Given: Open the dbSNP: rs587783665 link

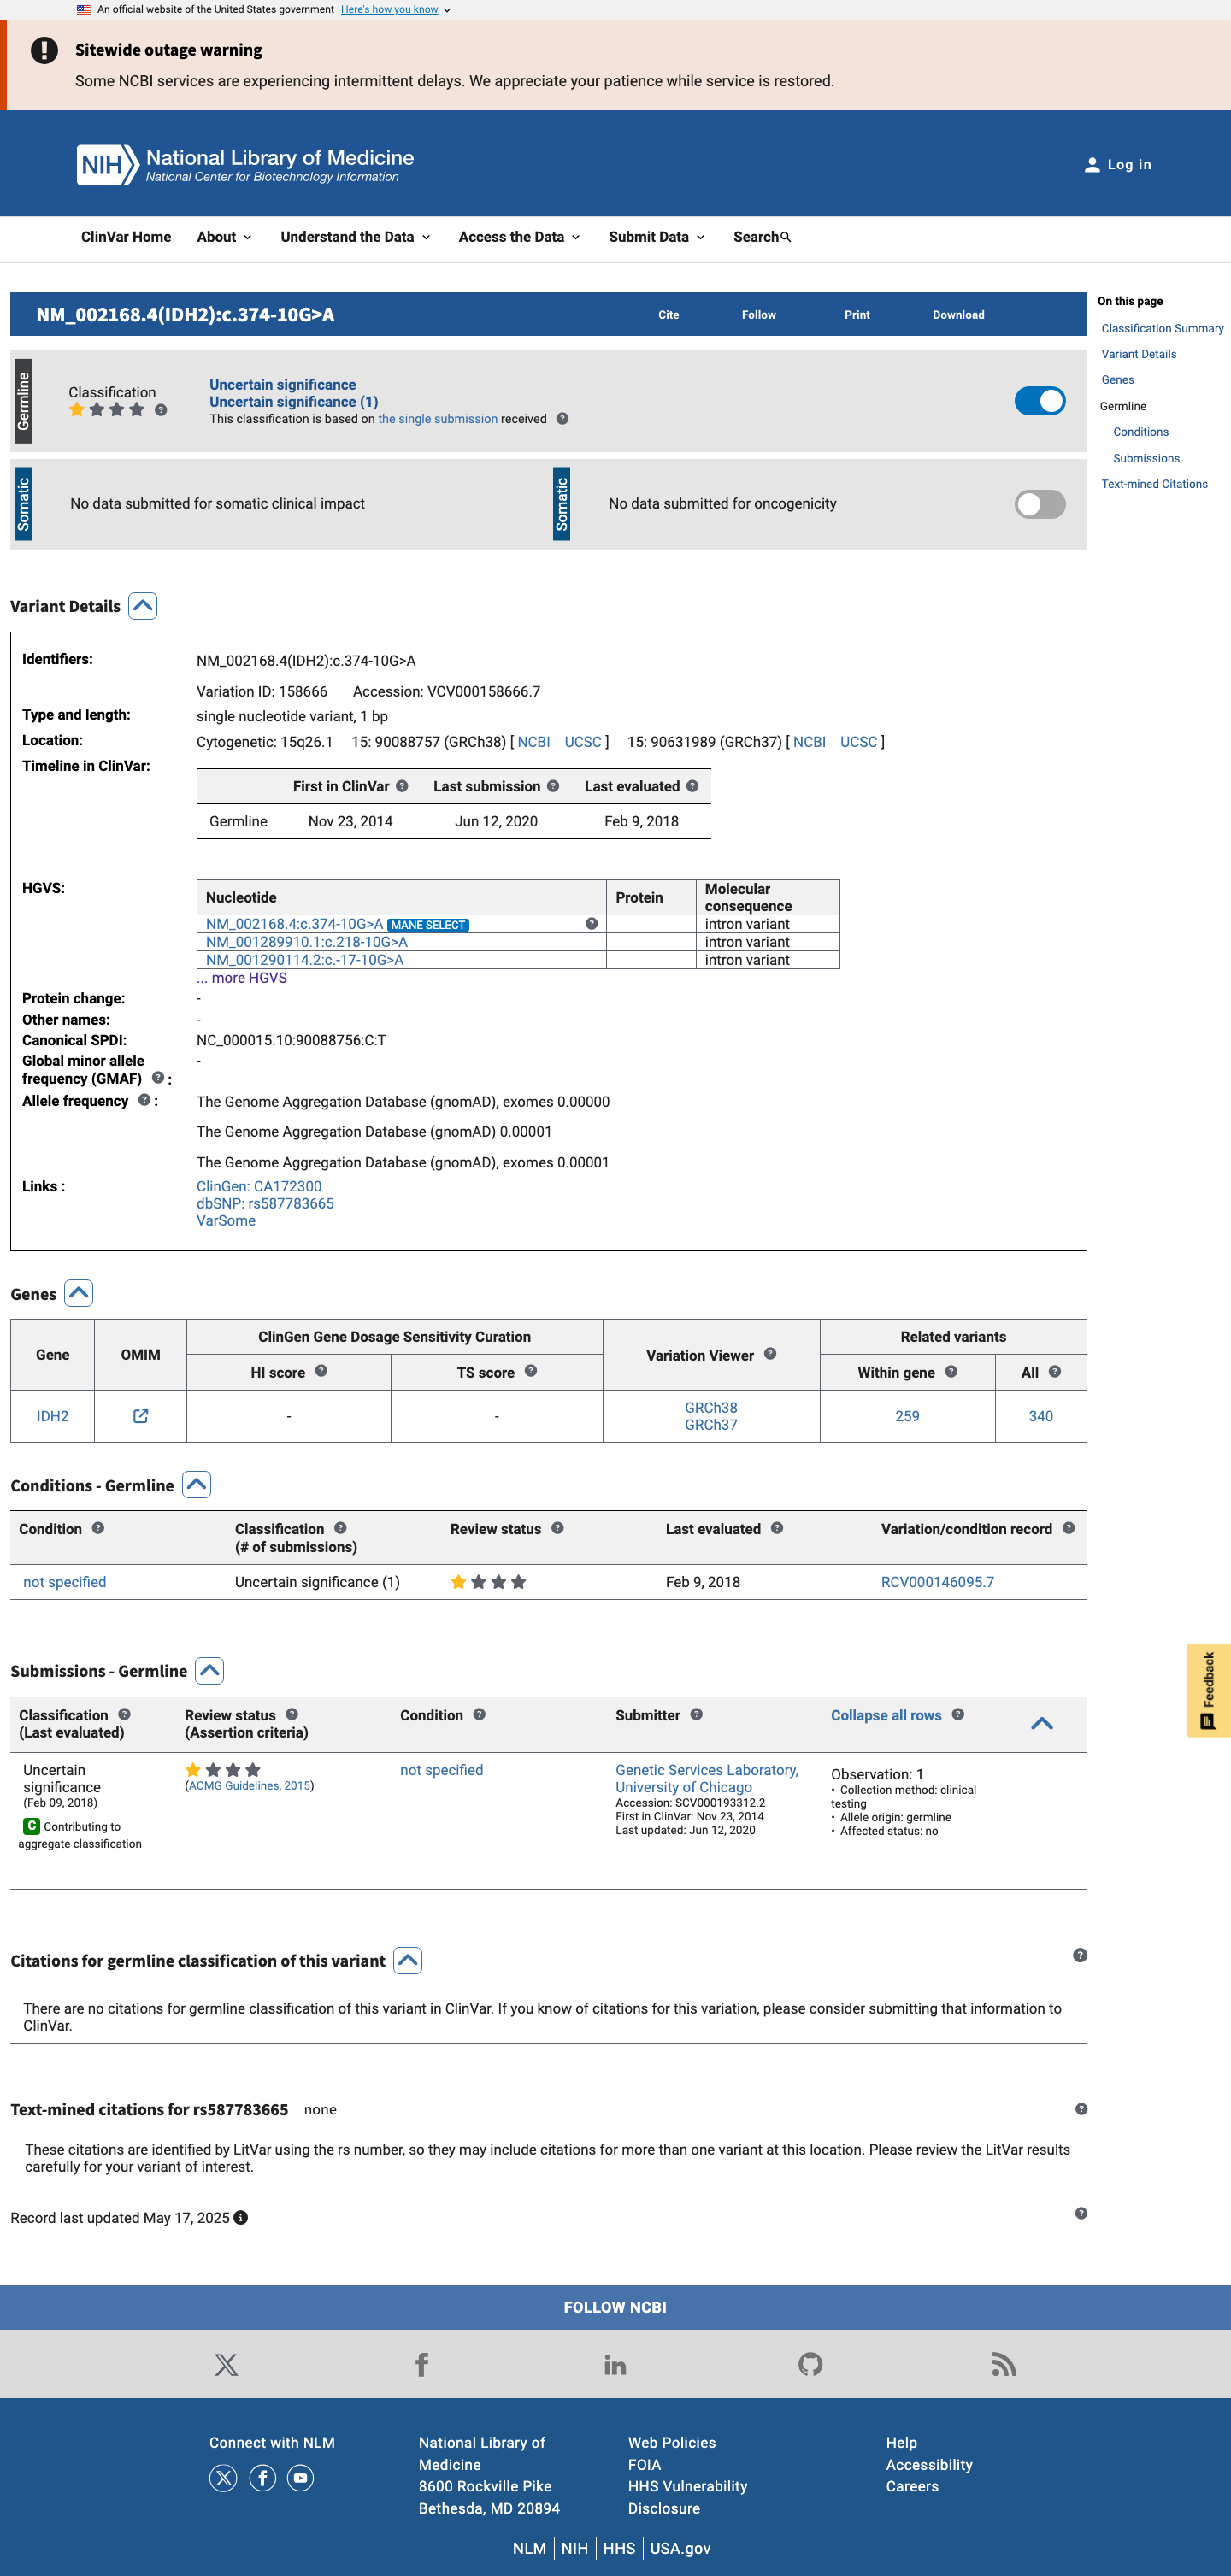Looking at the screenshot, I should [265, 1204].
